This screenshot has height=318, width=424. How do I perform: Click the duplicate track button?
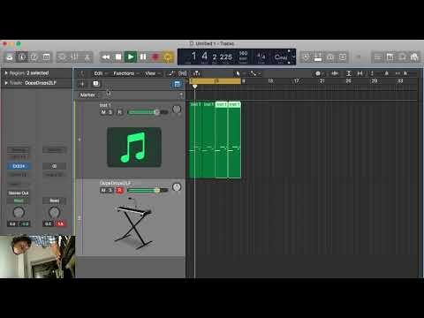(95, 84)
